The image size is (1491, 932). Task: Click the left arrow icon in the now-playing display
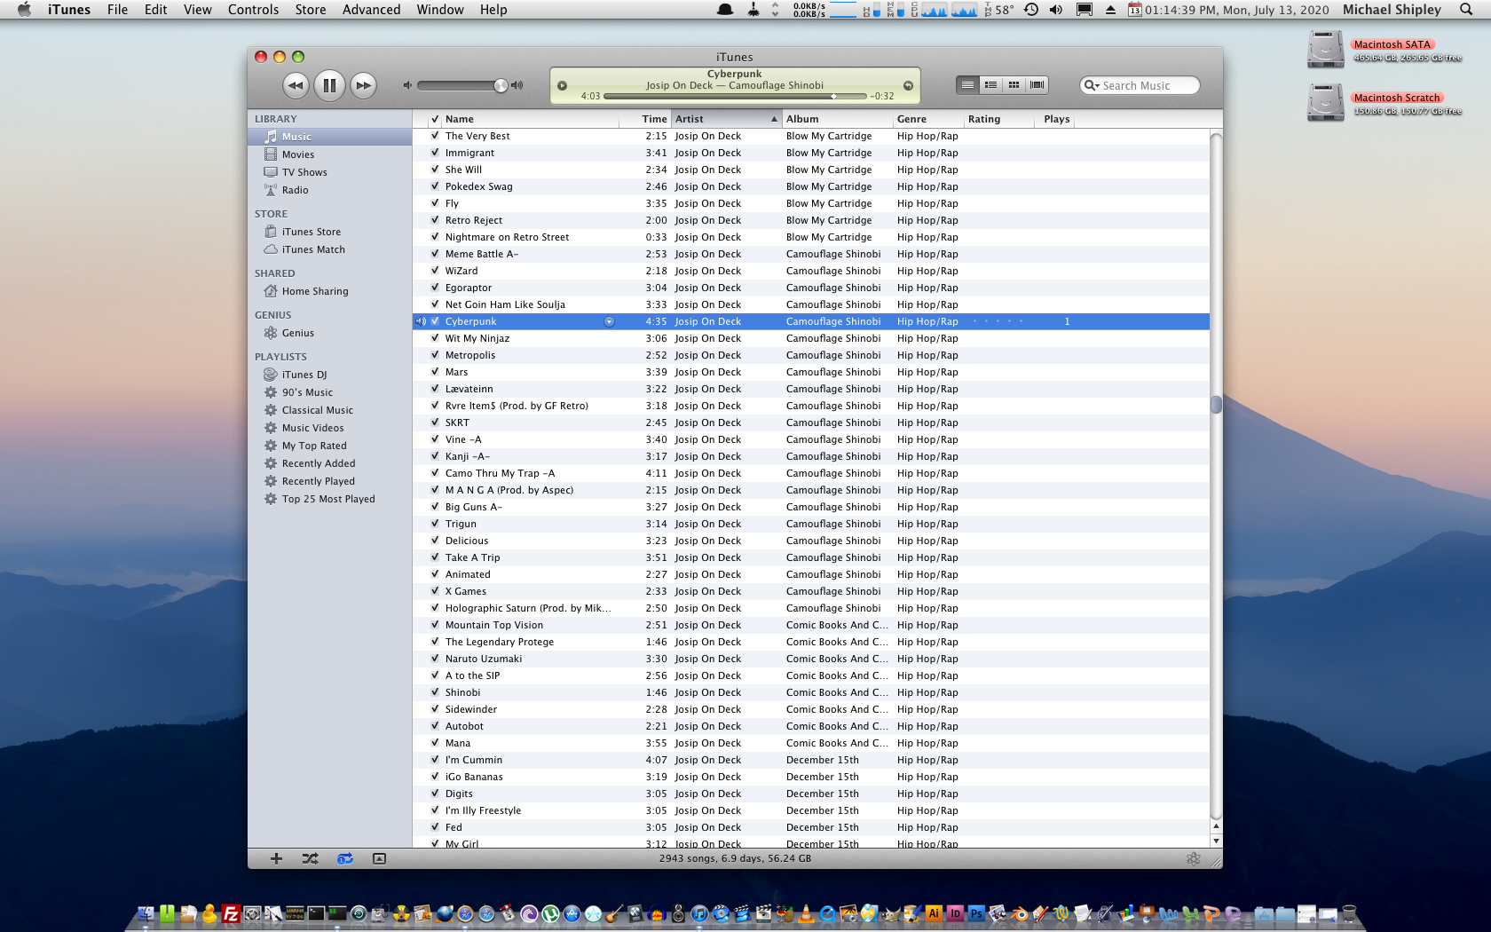[562, 86]
